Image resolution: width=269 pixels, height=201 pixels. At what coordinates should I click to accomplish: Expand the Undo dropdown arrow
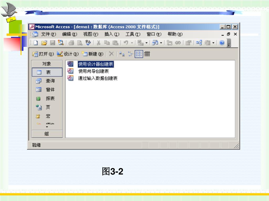pos(132,43)
